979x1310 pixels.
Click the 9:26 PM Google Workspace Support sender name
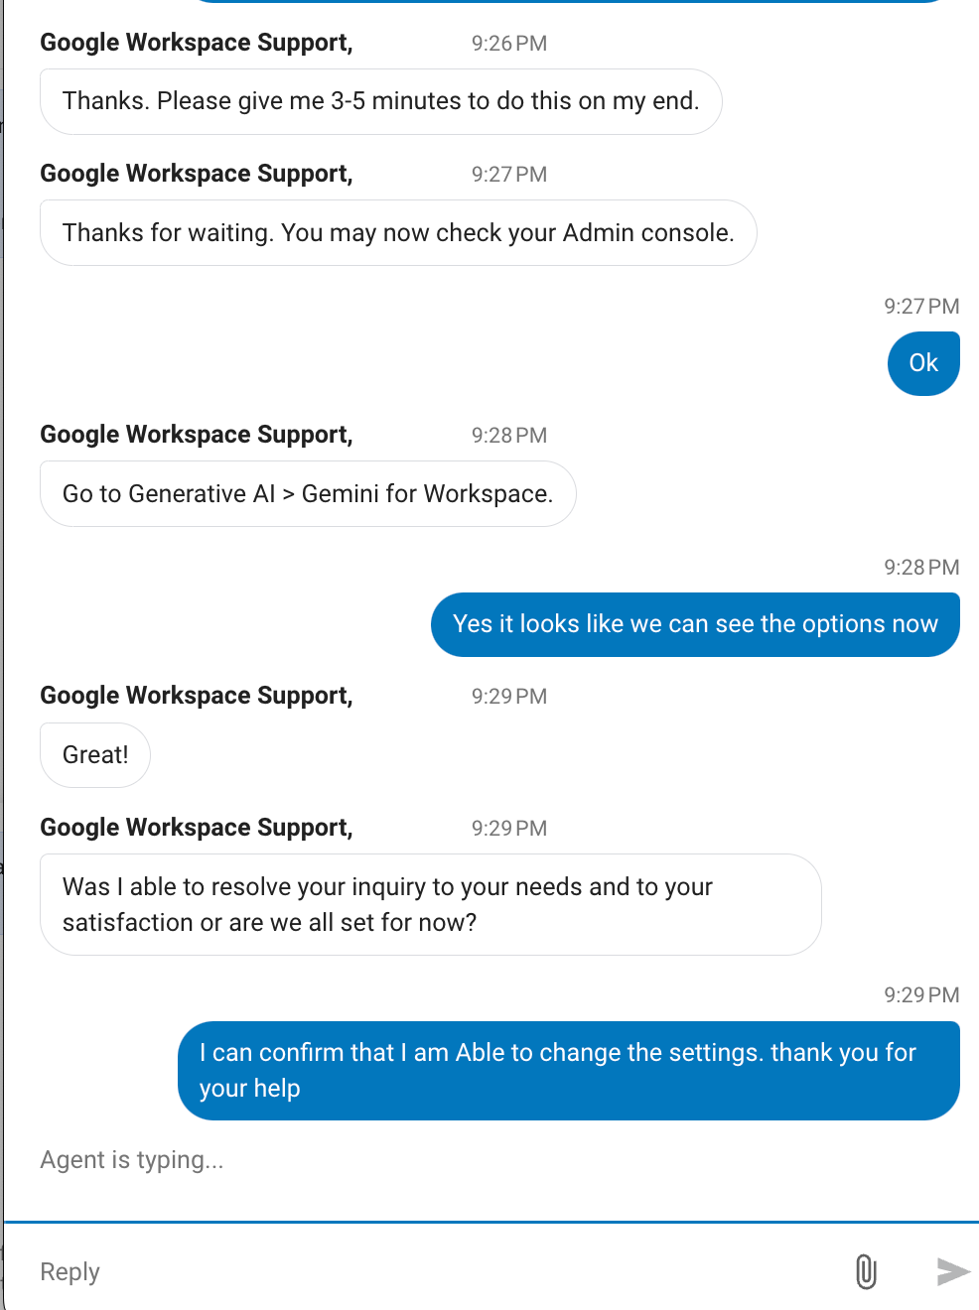pyautogui.click(x=197, y=43)
